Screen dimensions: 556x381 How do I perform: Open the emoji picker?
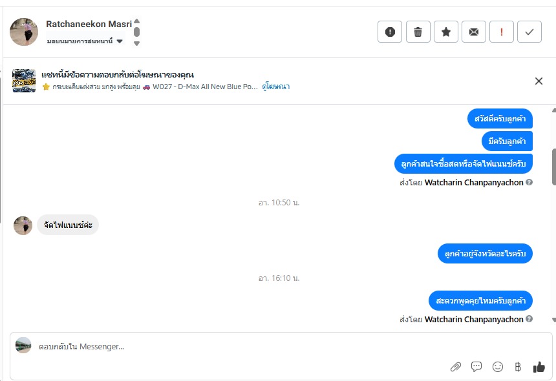coord(498,367)
